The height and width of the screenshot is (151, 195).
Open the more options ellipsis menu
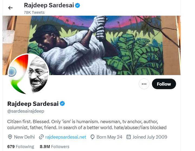[144, 84]
